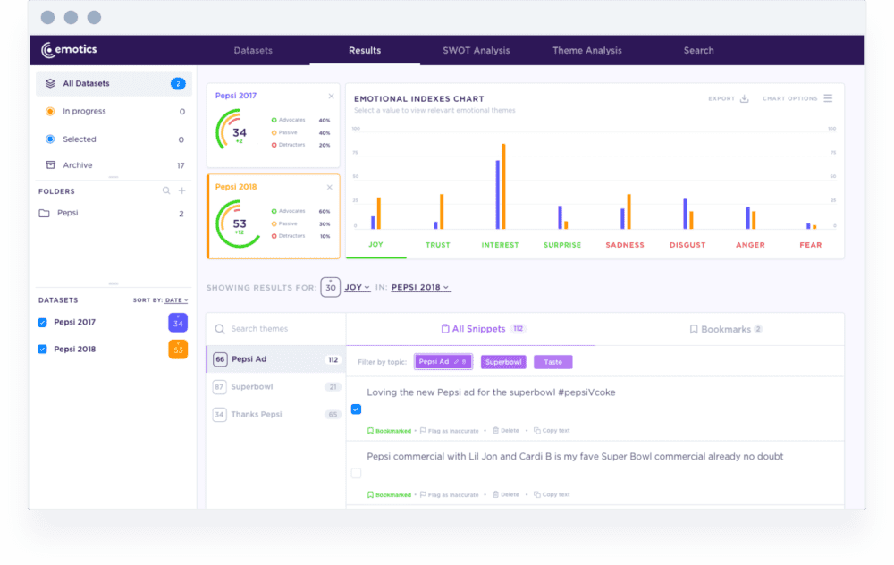Click the All Datasets layers icon
This screenshot has width=894, height=565.
[x=50, y=83]
